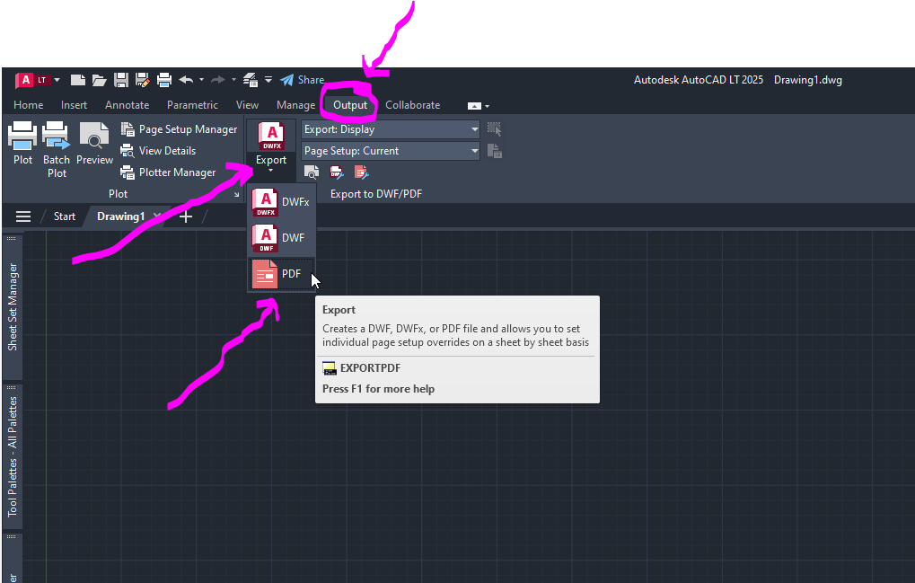Click the DWF export options wrench icon
This screenshot has width=915, height=583.
pos(335,172)
